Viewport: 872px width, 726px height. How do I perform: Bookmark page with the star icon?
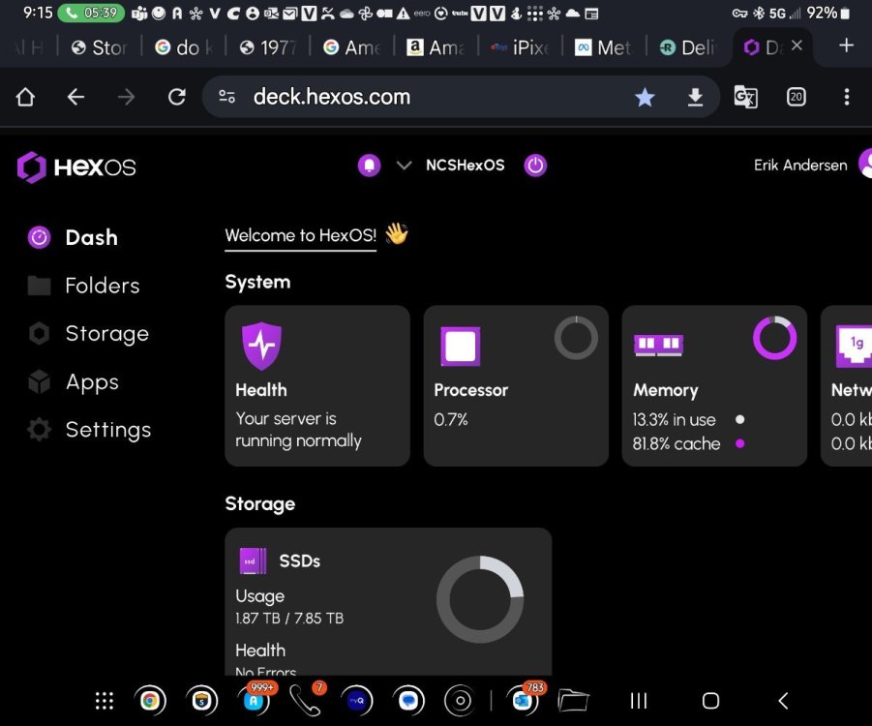[645, 97]
